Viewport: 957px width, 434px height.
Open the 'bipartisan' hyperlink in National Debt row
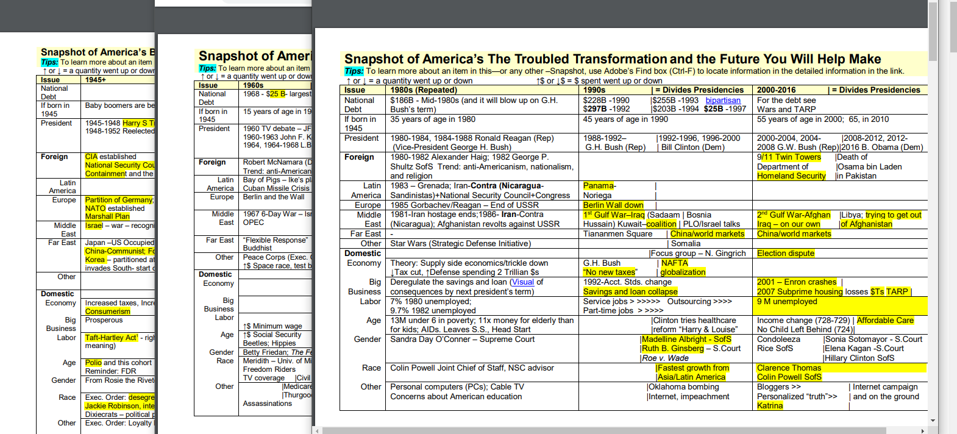(x=723, y=100)
